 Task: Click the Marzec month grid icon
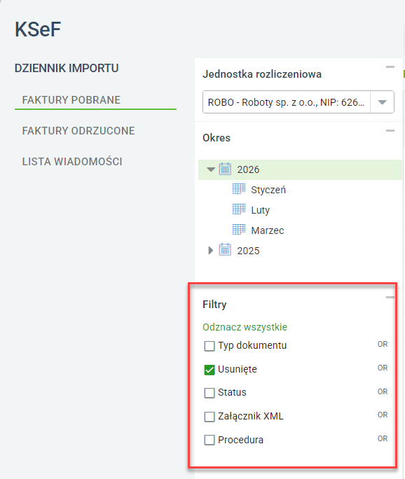[x=239, y=230]
